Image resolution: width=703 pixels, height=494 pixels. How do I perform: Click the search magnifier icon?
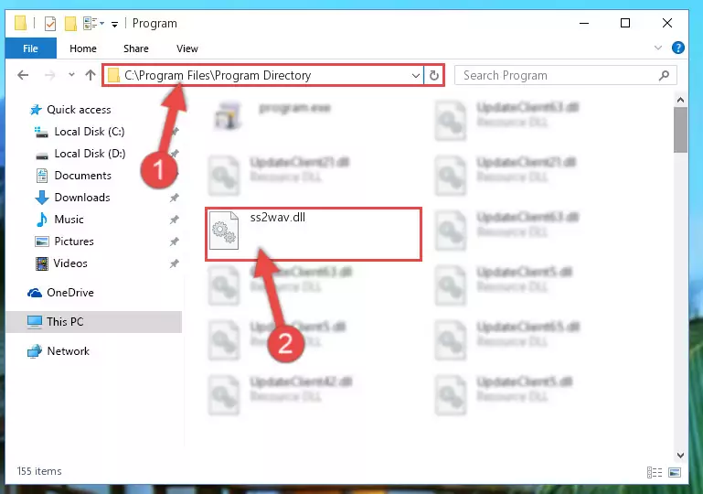point(664,75)
